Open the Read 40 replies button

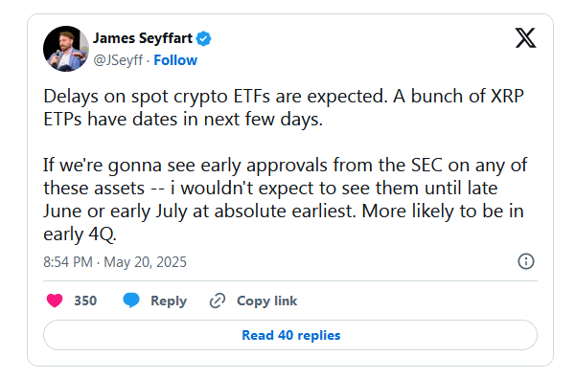point(290,335)
